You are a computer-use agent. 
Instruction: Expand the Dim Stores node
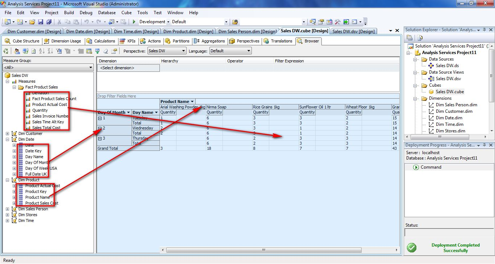[x=7, y=215]
